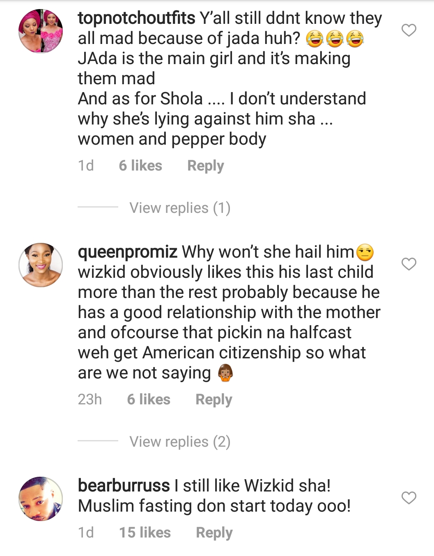434x556 pixels.
Task: Open the topnotchoutfits username link
Action: tap(136, 18)
